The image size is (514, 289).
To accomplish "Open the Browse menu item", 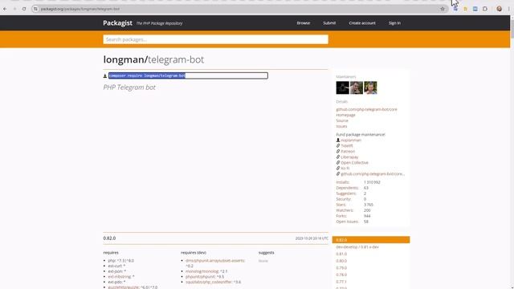I will coord(304,23).
